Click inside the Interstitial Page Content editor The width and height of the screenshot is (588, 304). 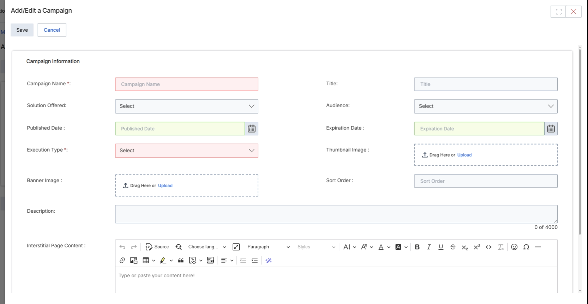(336, 280)
